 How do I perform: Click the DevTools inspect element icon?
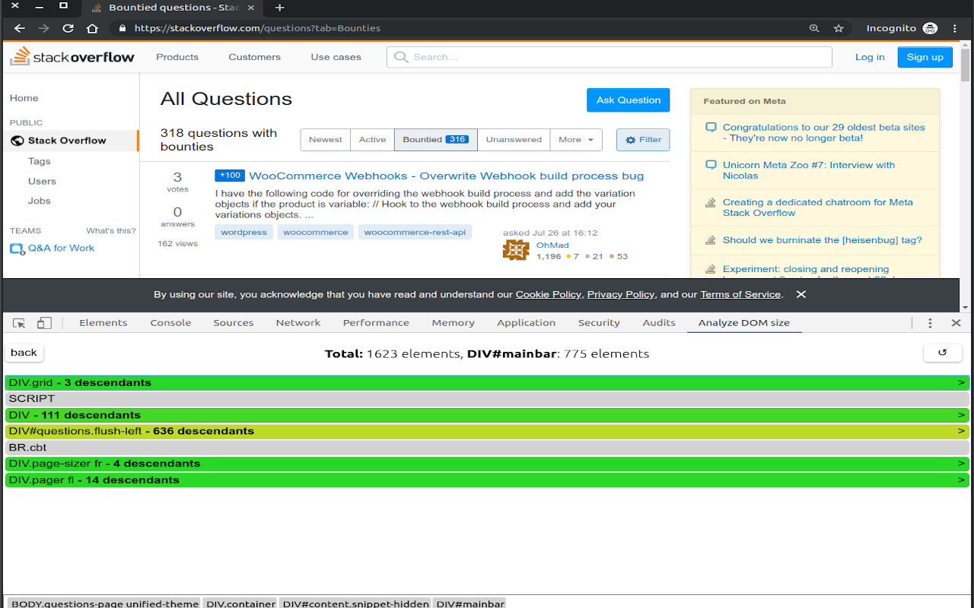19,323
